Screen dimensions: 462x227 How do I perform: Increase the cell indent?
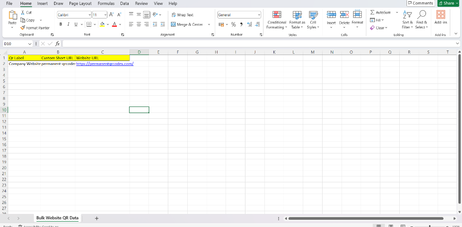162,24
